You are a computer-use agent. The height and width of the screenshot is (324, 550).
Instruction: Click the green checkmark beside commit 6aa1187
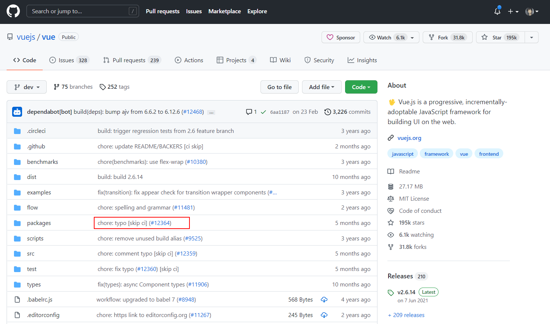[263, 112]
